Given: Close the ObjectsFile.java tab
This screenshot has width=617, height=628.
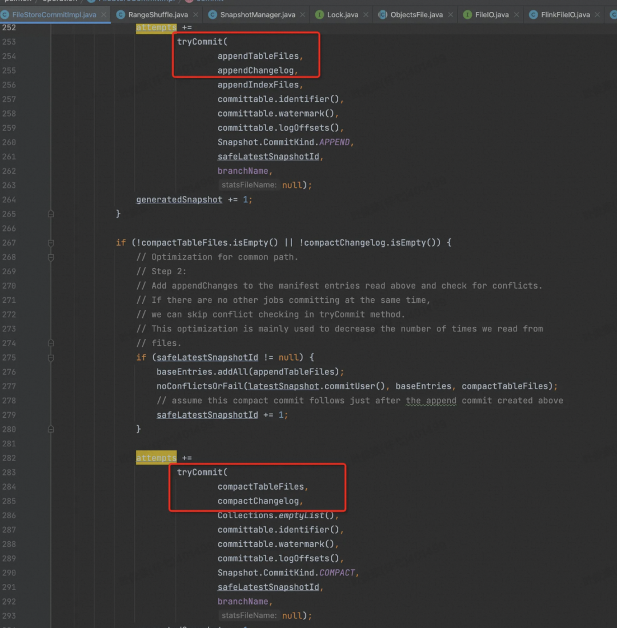Looking at the screenshot, I should point(450,15).
